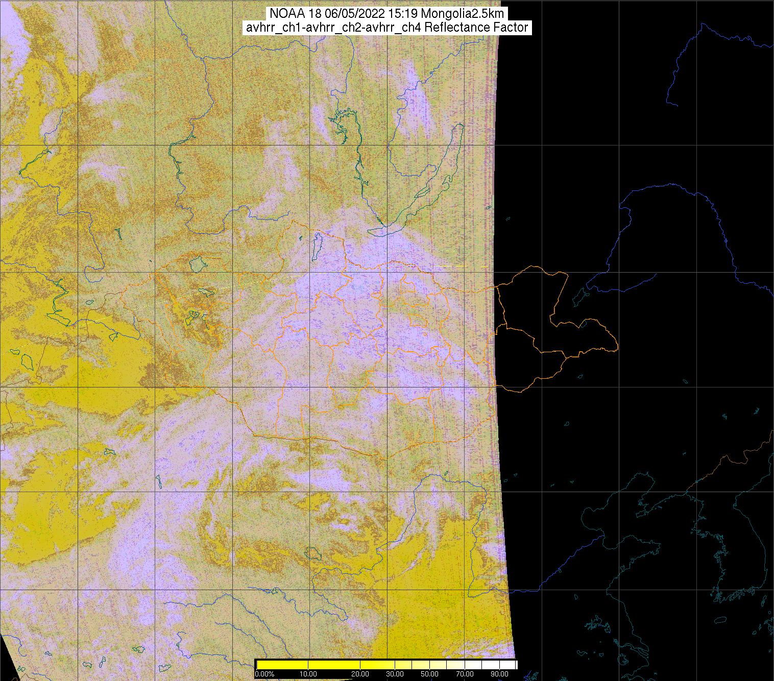The height and width of the screenshot is (681, 774).
Task: Pick the pale yellow colorbar segment above 50.00
Action: coord(434,665)
